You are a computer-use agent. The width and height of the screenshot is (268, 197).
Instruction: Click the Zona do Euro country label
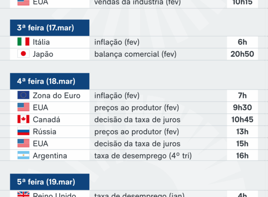pos(57,96)
